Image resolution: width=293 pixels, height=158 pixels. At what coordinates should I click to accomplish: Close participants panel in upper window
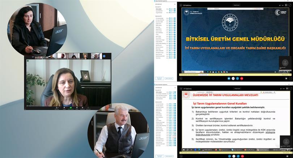[x=175, y=4]
